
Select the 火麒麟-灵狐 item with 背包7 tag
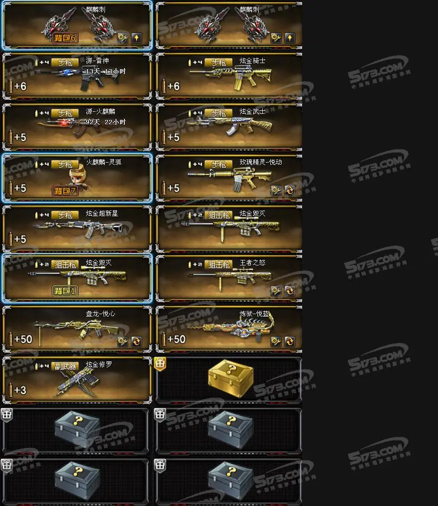[x=77, y=178]
